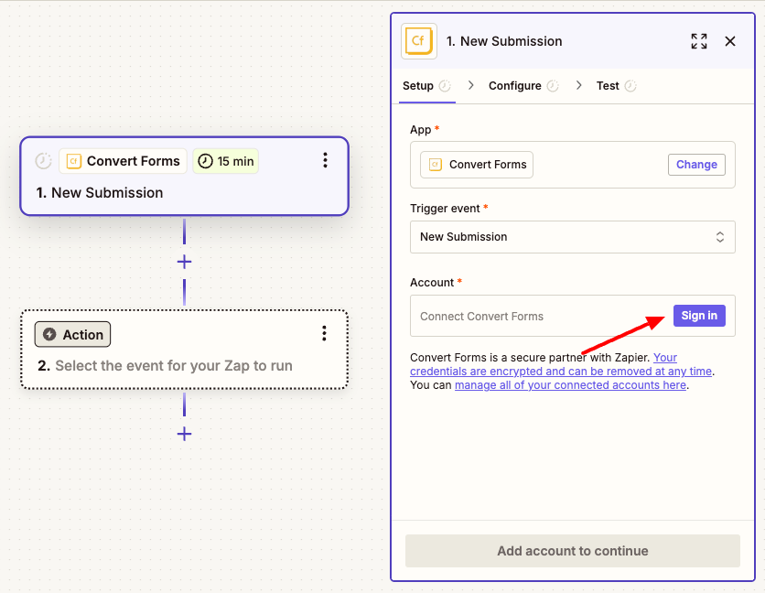Add a step below the Action step

(184, 434)
